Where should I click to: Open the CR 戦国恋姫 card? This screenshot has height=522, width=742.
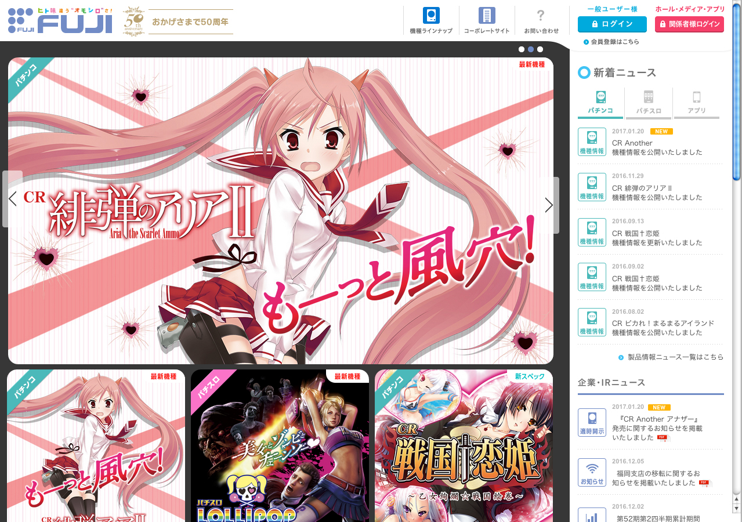[464, 445]
